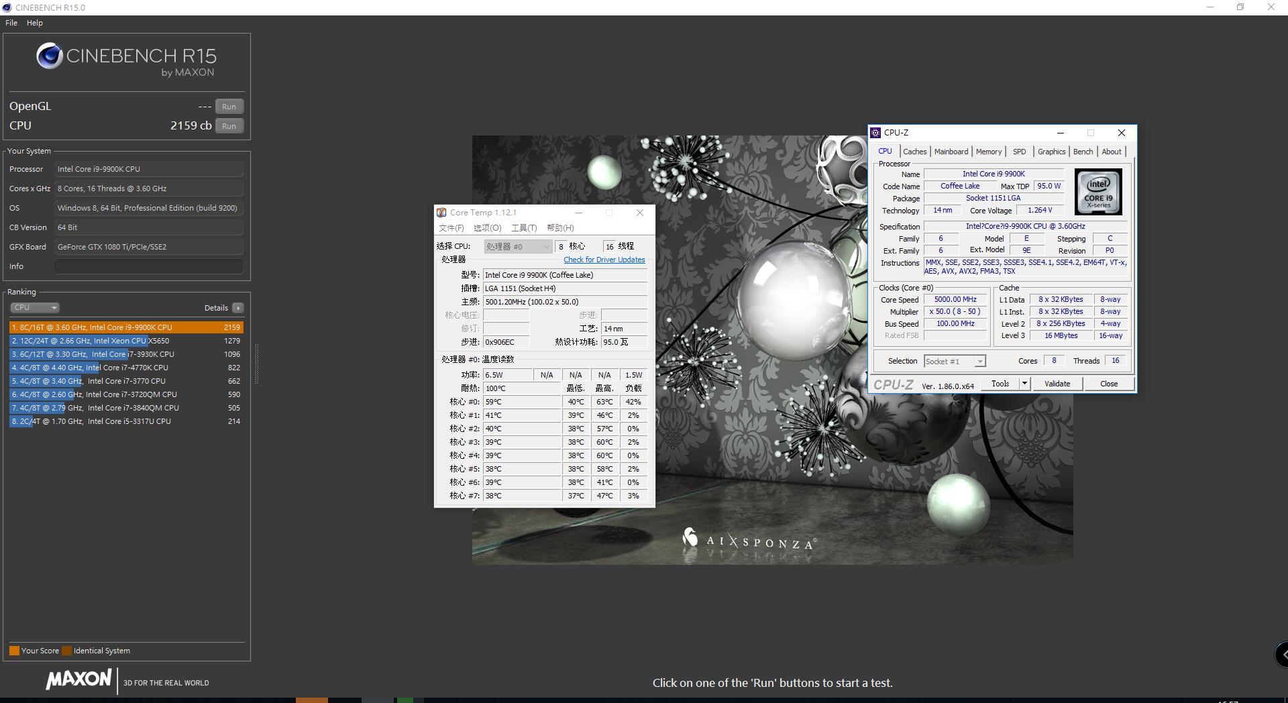This screenshot has width=1288, height=703.
Task: Click the ranking Details arrow button
Action: click(237, 308)
